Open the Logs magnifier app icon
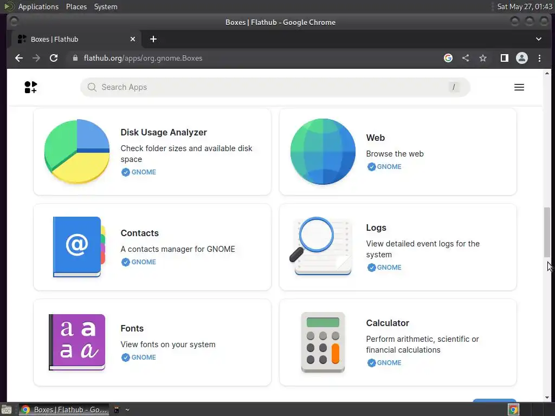 point(321,246)
